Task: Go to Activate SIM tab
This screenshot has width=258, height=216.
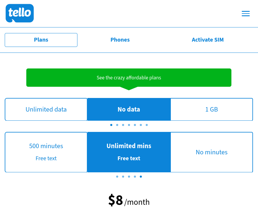Action: click(x=207, y=40)
